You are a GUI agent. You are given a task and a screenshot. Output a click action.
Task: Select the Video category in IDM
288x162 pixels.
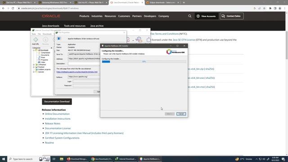click(43, 62)
